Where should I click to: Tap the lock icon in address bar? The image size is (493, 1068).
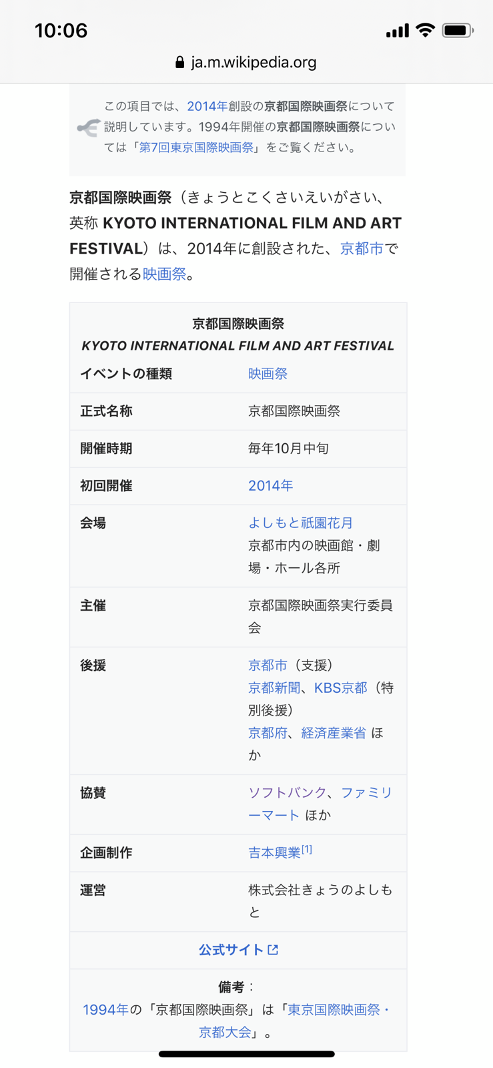pyautogui.click(x=179, y=62)
